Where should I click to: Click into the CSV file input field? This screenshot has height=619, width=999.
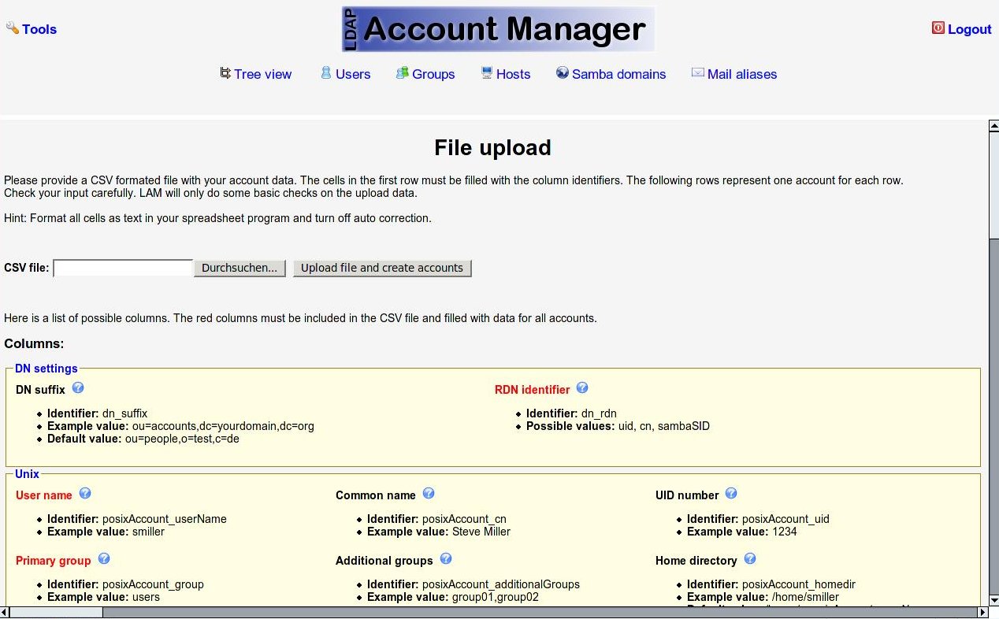(x=123, y=269)
